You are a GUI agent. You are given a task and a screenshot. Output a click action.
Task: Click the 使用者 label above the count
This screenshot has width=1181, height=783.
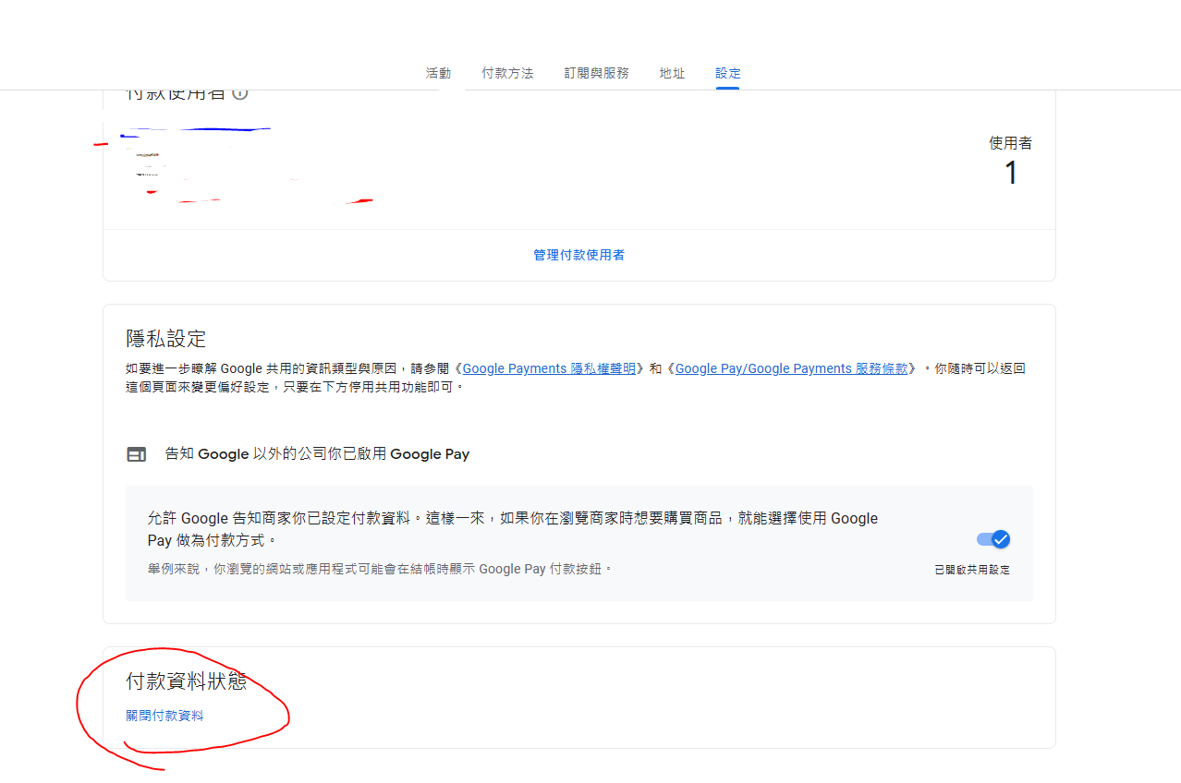1011,143
